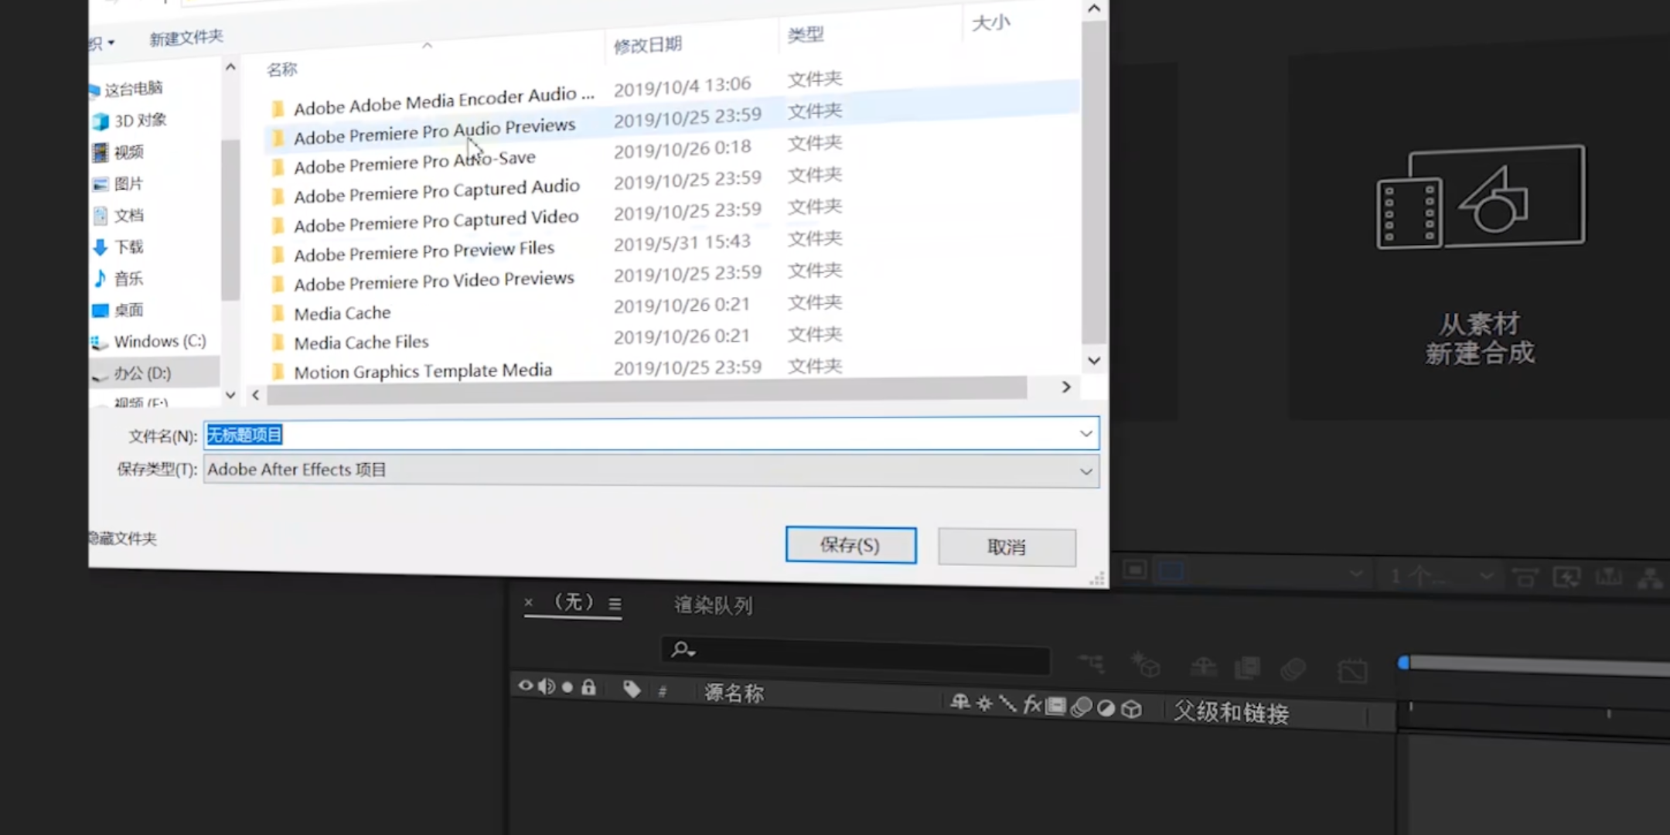Viewport: 1670px width, 835px height.
Task: Enable frame blending for all layers
Action: pyautogui.click(x=1247, y=668)
